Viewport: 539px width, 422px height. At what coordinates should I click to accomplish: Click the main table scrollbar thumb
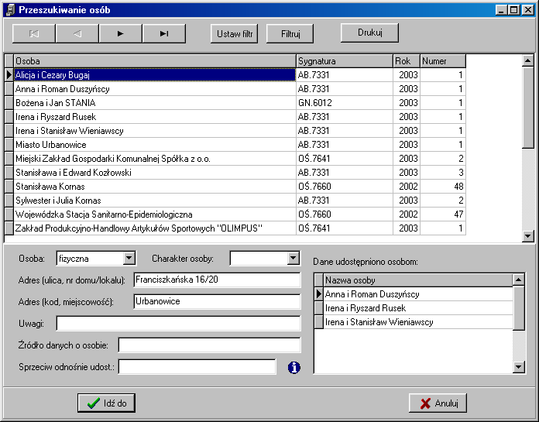[x=527, y=108]
